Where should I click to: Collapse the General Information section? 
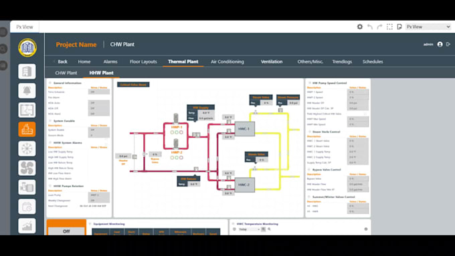coord(50,83)
